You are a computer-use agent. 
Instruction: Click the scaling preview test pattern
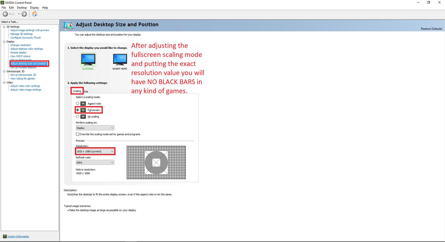(x=156, y=162)
